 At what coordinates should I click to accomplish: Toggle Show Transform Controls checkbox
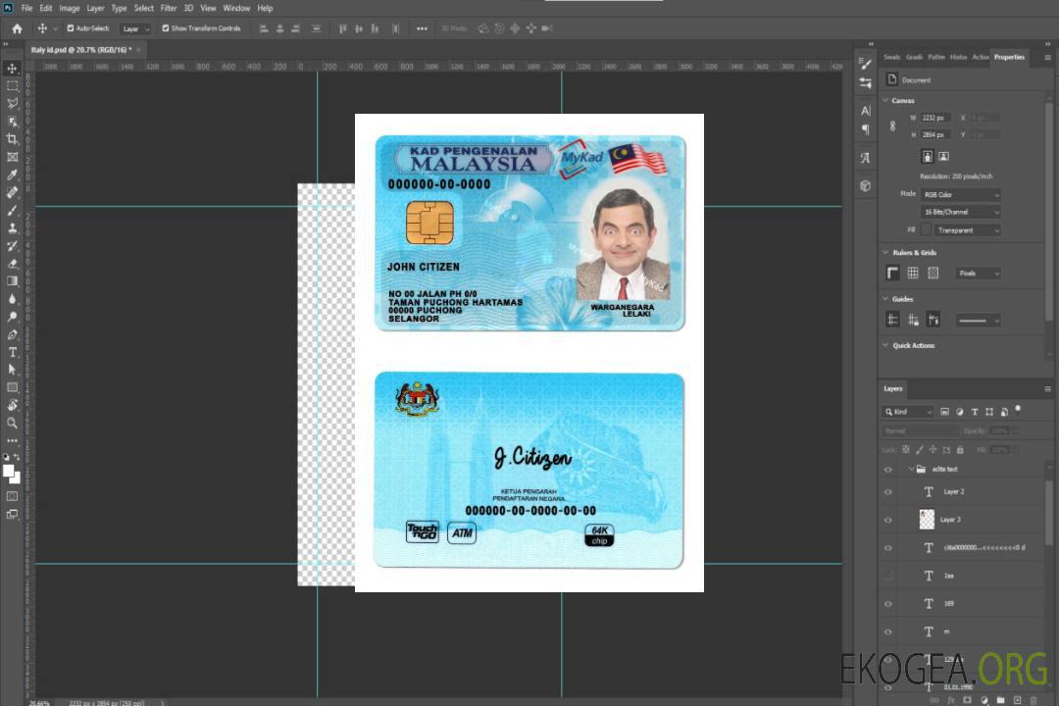[x=166, y=28]
